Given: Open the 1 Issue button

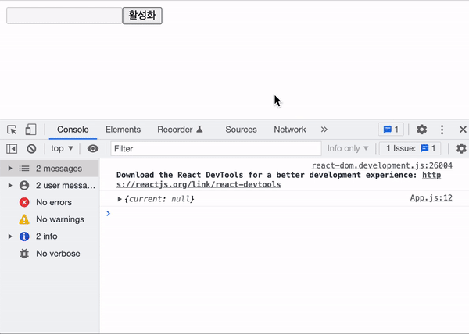Looking at the screenshot, I should tap(410, 148).
